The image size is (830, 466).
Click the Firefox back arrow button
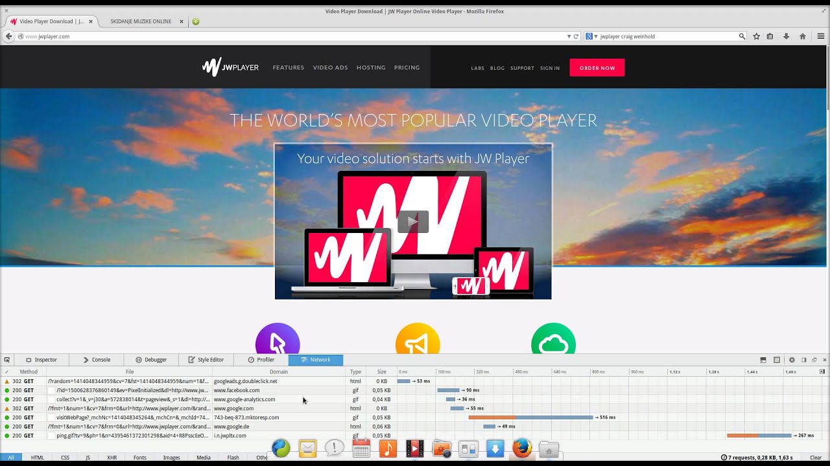click(8, 36)
